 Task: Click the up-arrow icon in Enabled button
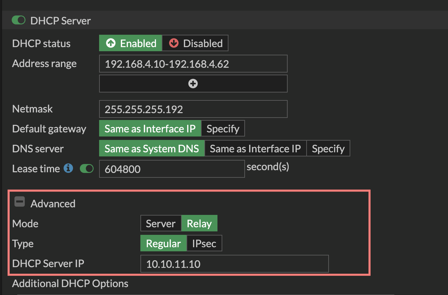coord(110,43)
